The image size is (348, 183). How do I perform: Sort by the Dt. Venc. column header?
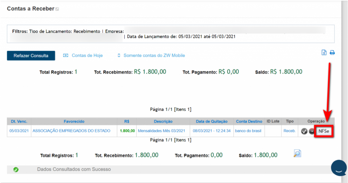(19, 121)
